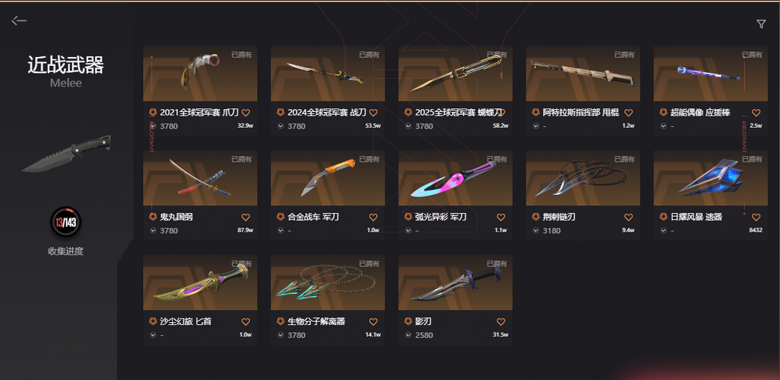Open the 弧光异彩 军刀 skin card
Screen dimensions: 780x380
tap(455, 195)
